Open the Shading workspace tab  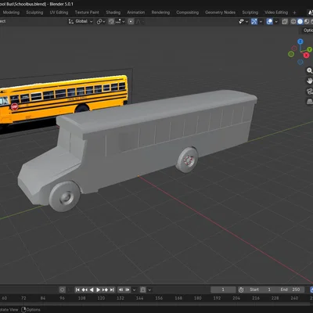[113, 13]
